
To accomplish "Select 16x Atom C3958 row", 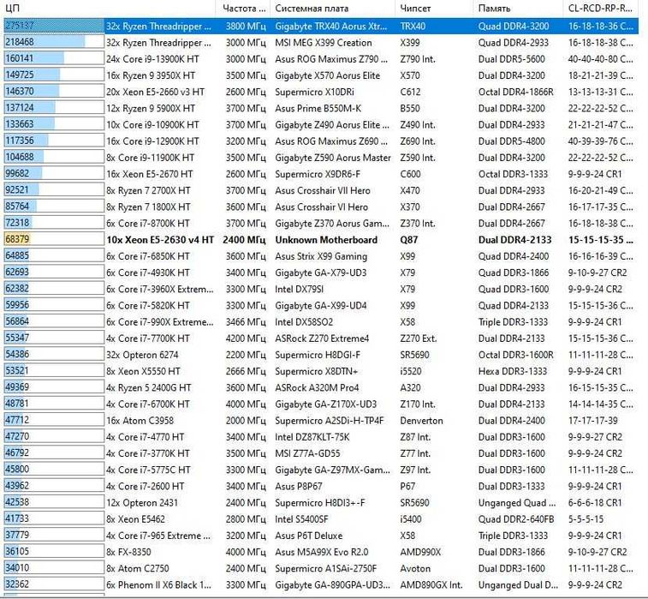I will (x=321, y=420).
